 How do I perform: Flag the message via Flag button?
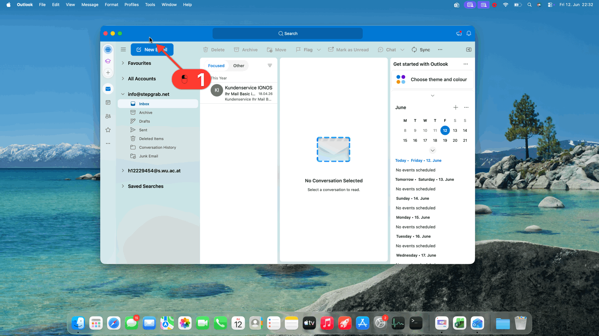pyautogui.click(x=304, y=49)
